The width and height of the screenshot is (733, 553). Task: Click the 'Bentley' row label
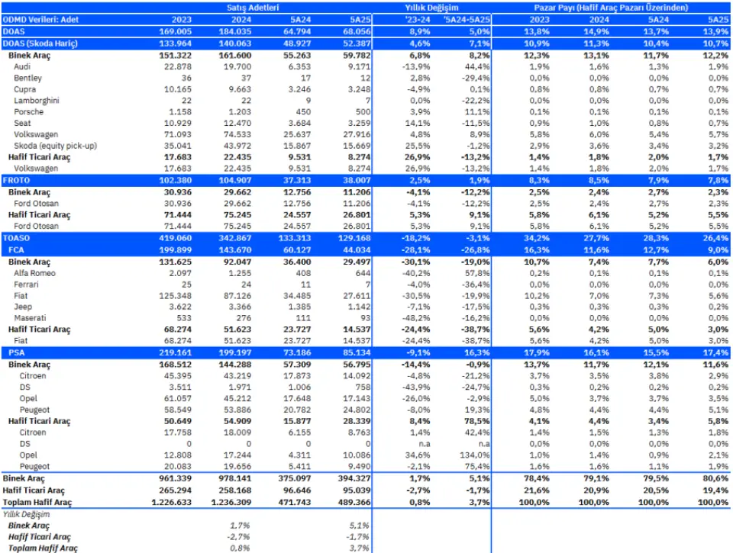27,78
